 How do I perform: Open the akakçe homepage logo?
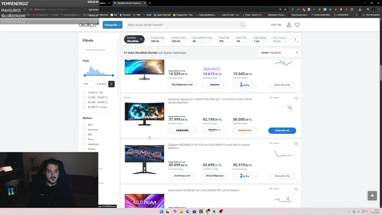89,25
